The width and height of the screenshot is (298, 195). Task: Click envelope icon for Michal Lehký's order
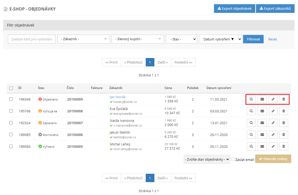262,146
